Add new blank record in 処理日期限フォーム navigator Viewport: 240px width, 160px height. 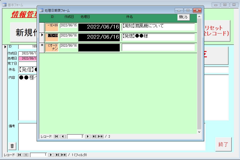[100, 136]
